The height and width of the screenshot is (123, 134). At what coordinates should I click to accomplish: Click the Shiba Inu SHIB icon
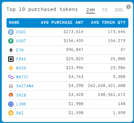click(x=11, y=95)
